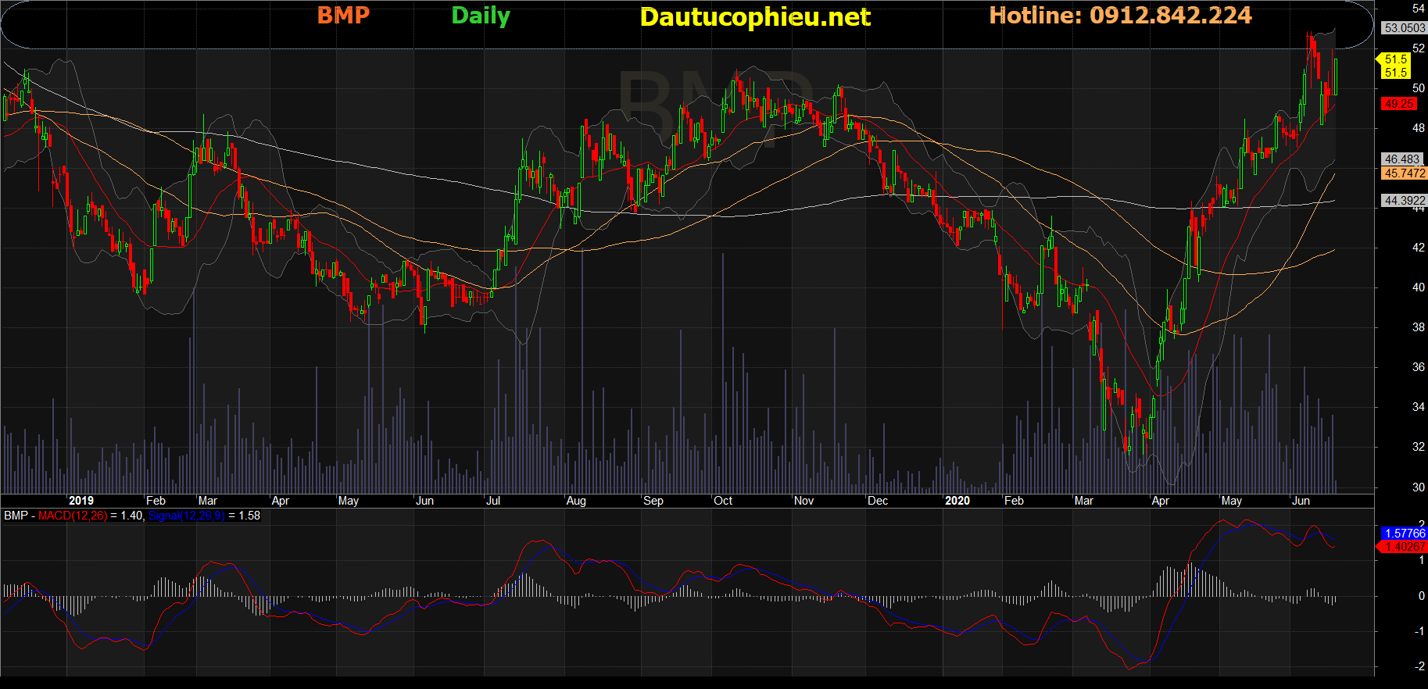The image size is (1428, 689).
Task: Select the 53.0503 upper band price tag
Action: 1405,28
